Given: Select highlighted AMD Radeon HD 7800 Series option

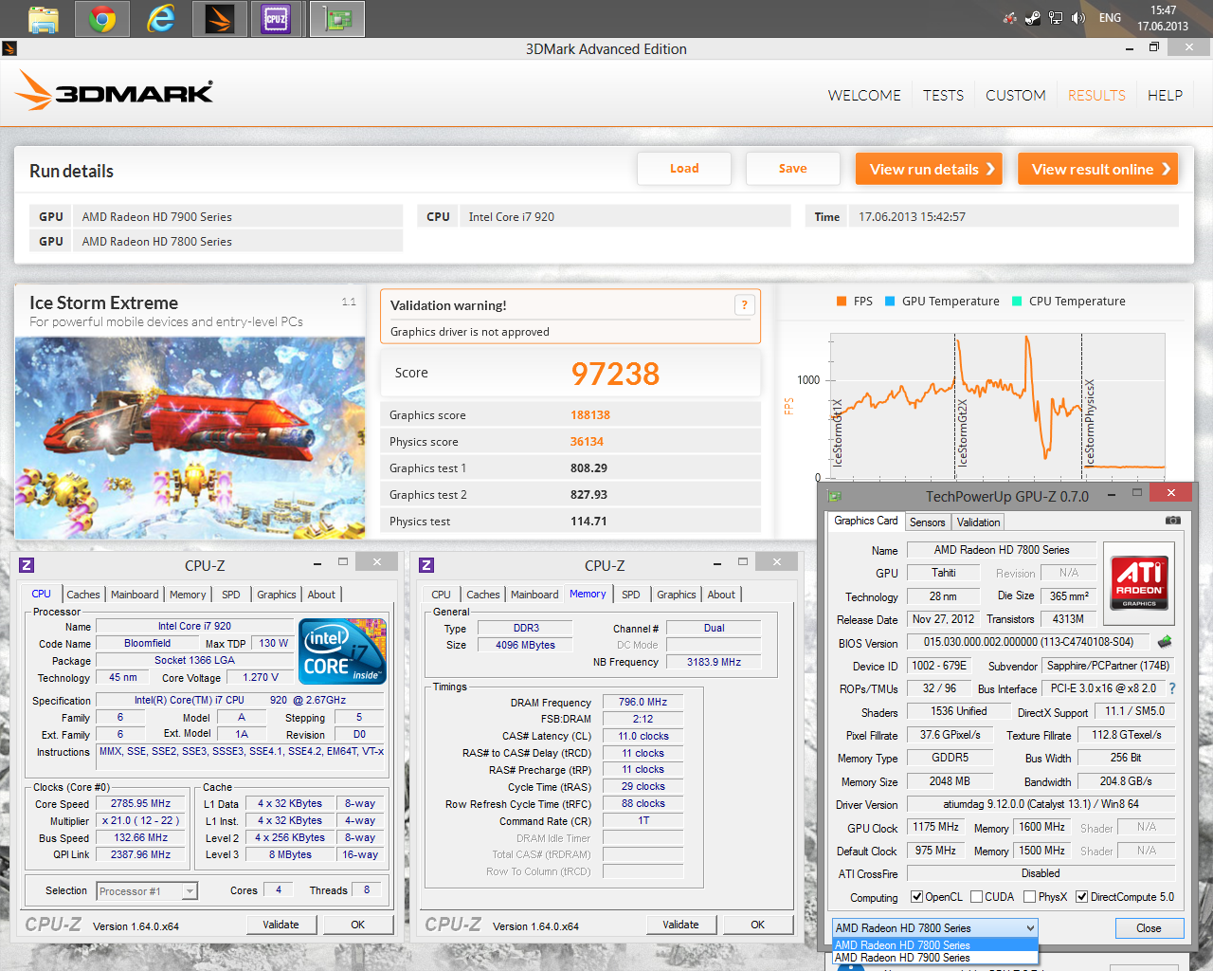Looking at the screenshot, I should click(x=935, y=945).
